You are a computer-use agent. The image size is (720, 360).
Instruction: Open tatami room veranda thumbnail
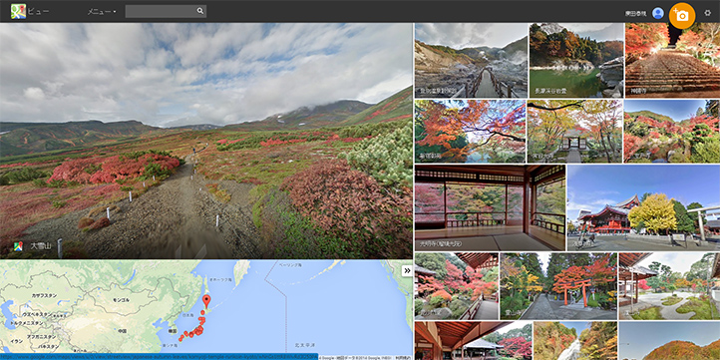coord(490,207)
